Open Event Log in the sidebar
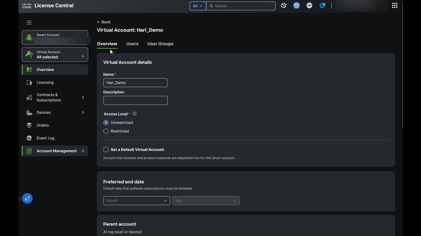Viewport: 421px width, 236px height. point(55,138)
